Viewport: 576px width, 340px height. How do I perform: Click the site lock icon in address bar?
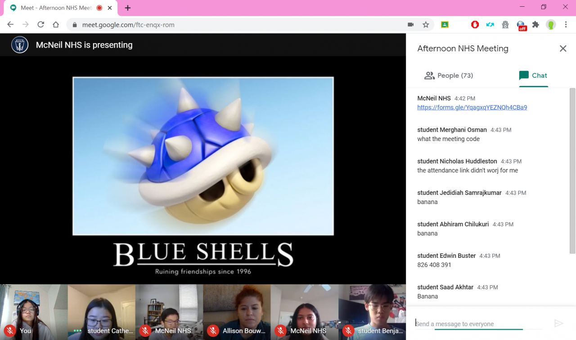(x=75, y=25)
